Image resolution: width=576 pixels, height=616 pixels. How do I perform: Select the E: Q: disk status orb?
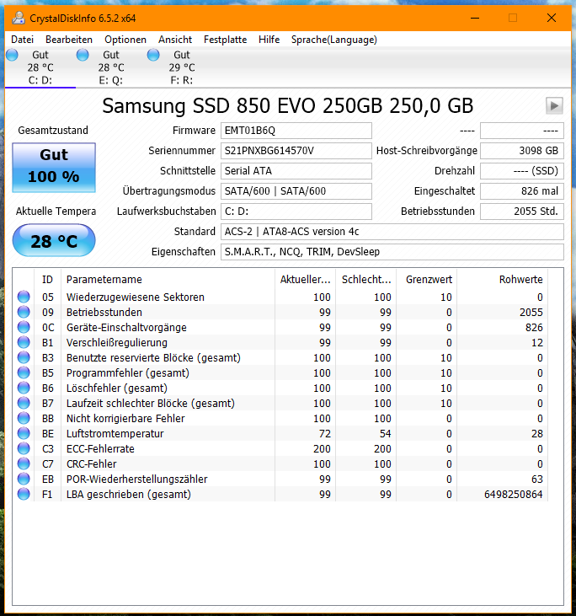pyautogui.click(x=83, y=55)
